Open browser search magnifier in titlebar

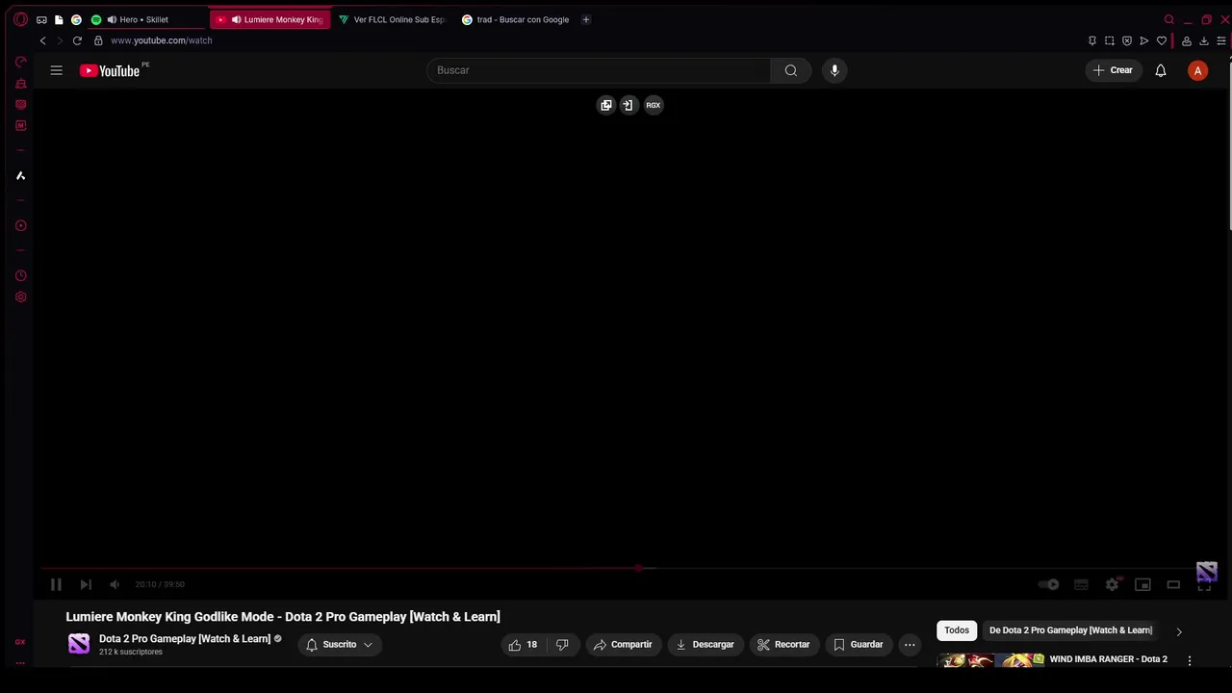tap(1169, 19)
